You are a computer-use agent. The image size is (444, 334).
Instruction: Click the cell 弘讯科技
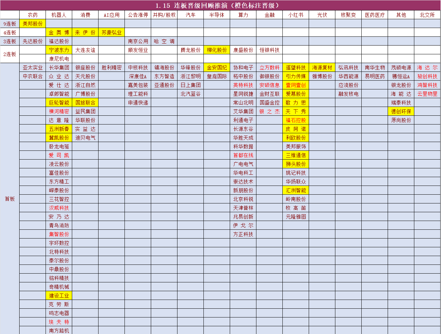(x=349, y=67)
